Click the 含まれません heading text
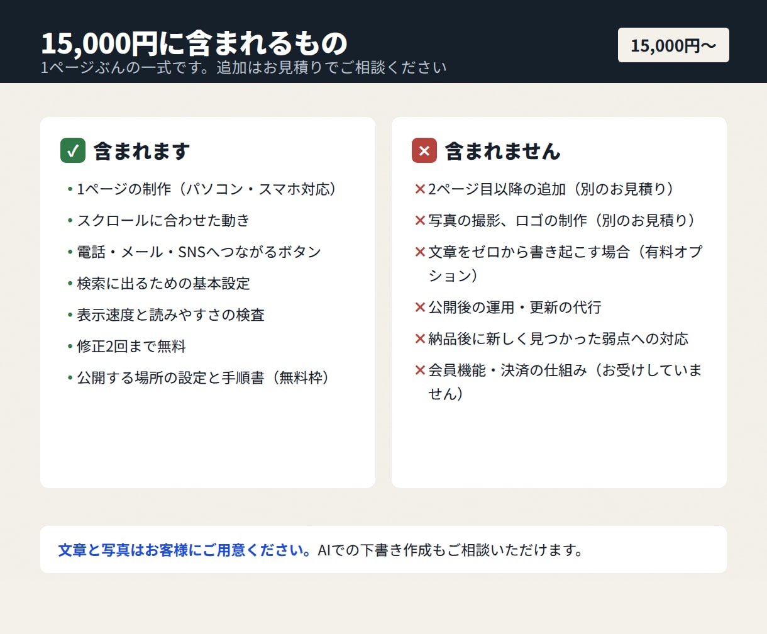 503,151
